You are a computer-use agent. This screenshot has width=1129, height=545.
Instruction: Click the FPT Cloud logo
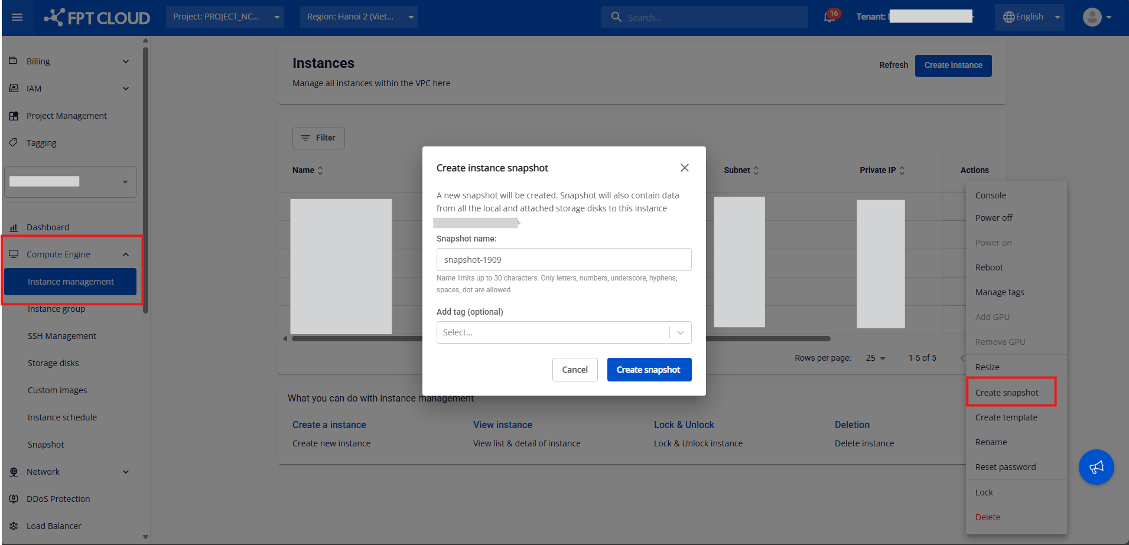[x=97, y=17]
